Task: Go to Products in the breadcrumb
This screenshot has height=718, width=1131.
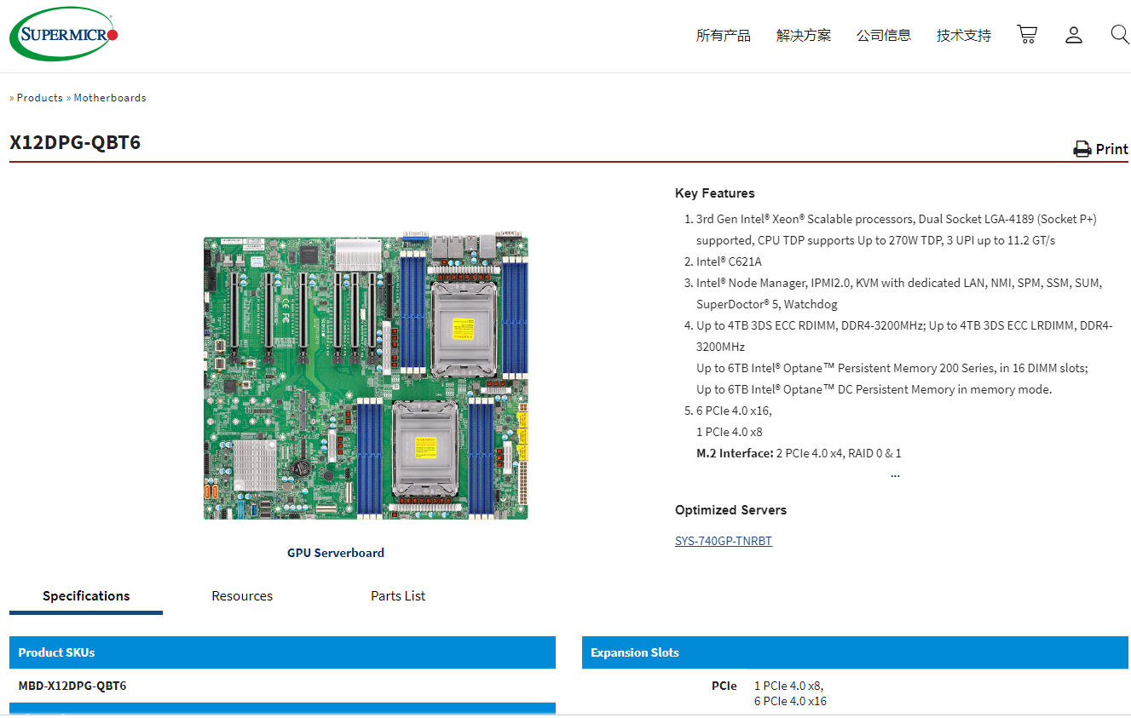Action: 39,98
